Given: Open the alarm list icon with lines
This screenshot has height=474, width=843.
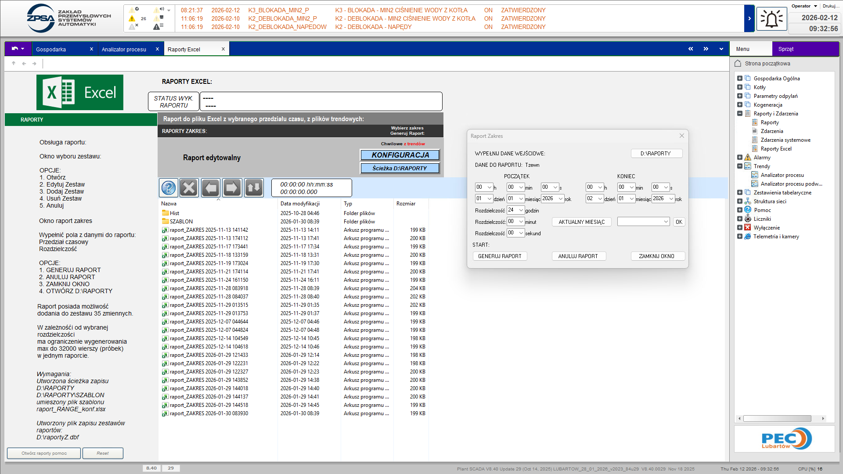Looking at the screenshot, I should click(x=158, y=27).
